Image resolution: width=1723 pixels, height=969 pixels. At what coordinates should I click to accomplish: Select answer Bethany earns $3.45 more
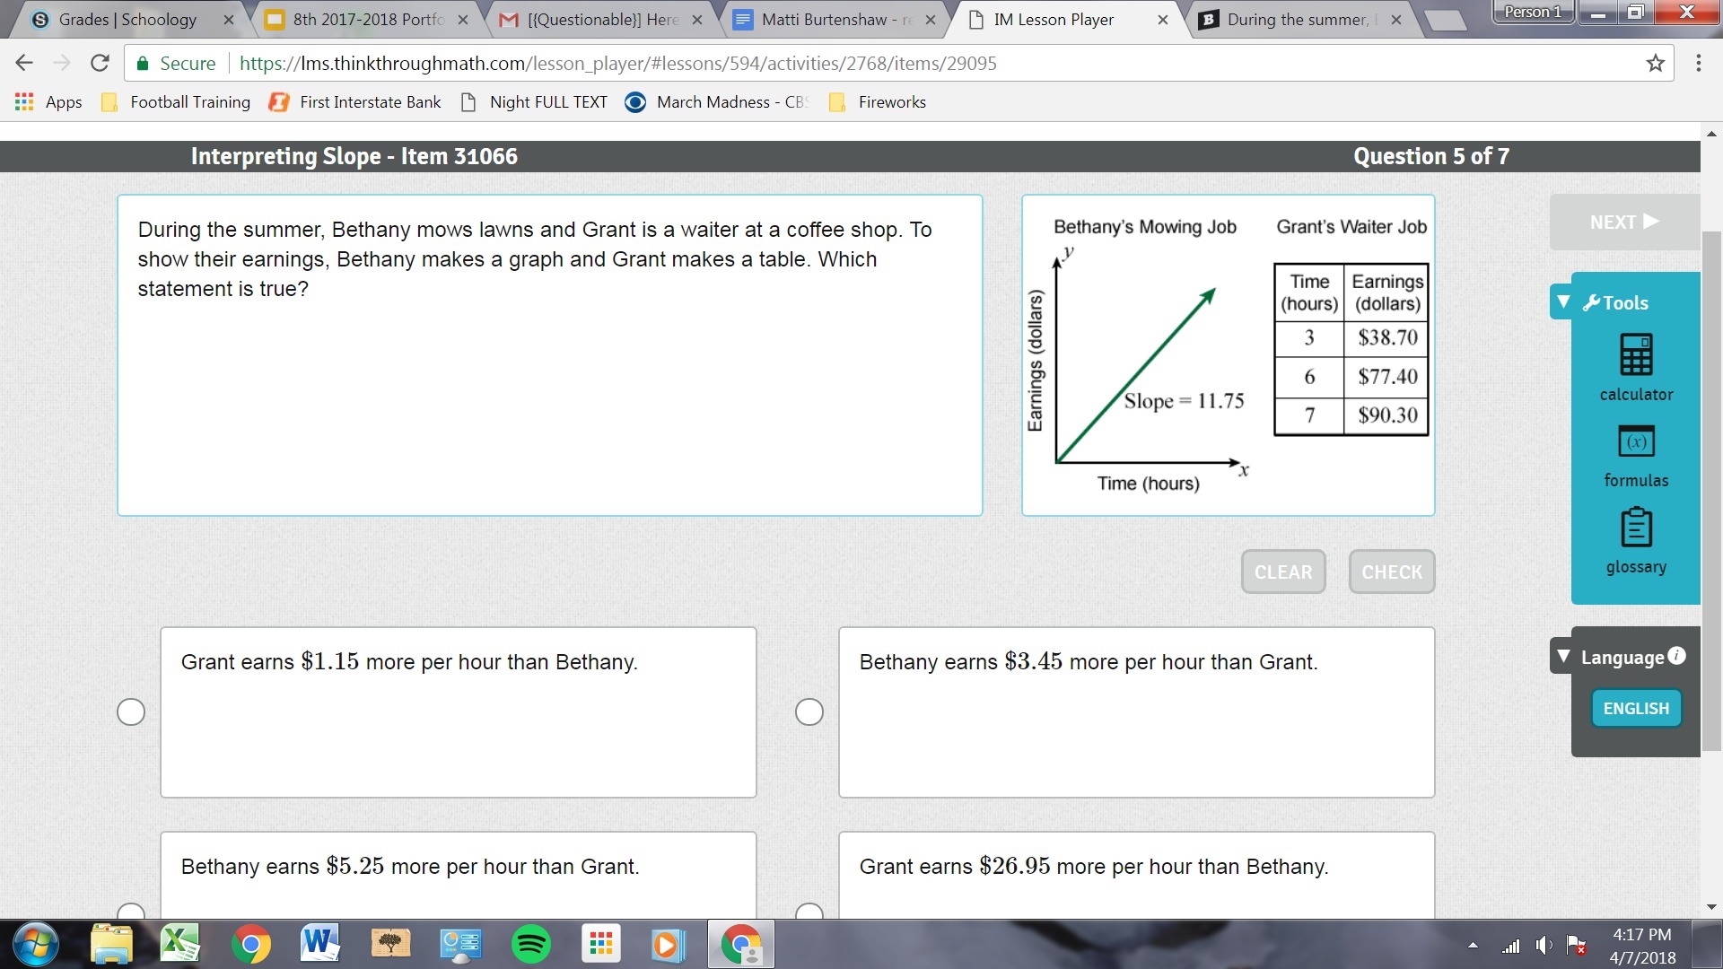(x=809, y=711)
